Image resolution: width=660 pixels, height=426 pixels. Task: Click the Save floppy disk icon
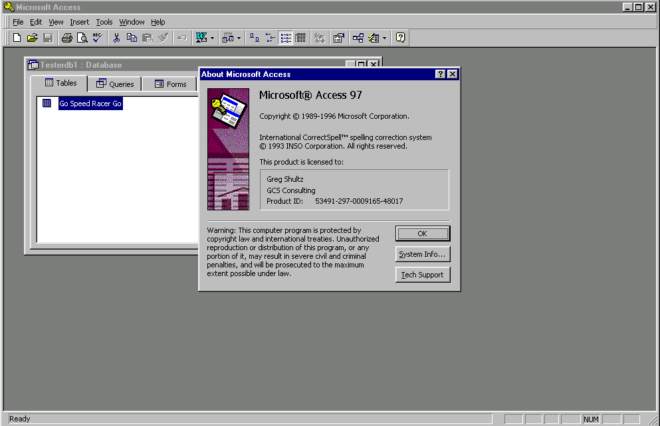(x=48, y=38)
